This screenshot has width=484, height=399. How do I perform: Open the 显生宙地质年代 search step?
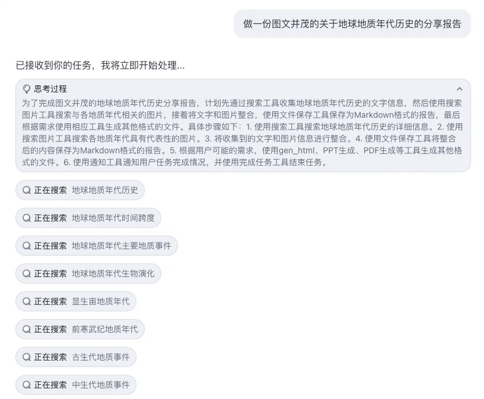(x=76, y=301)
